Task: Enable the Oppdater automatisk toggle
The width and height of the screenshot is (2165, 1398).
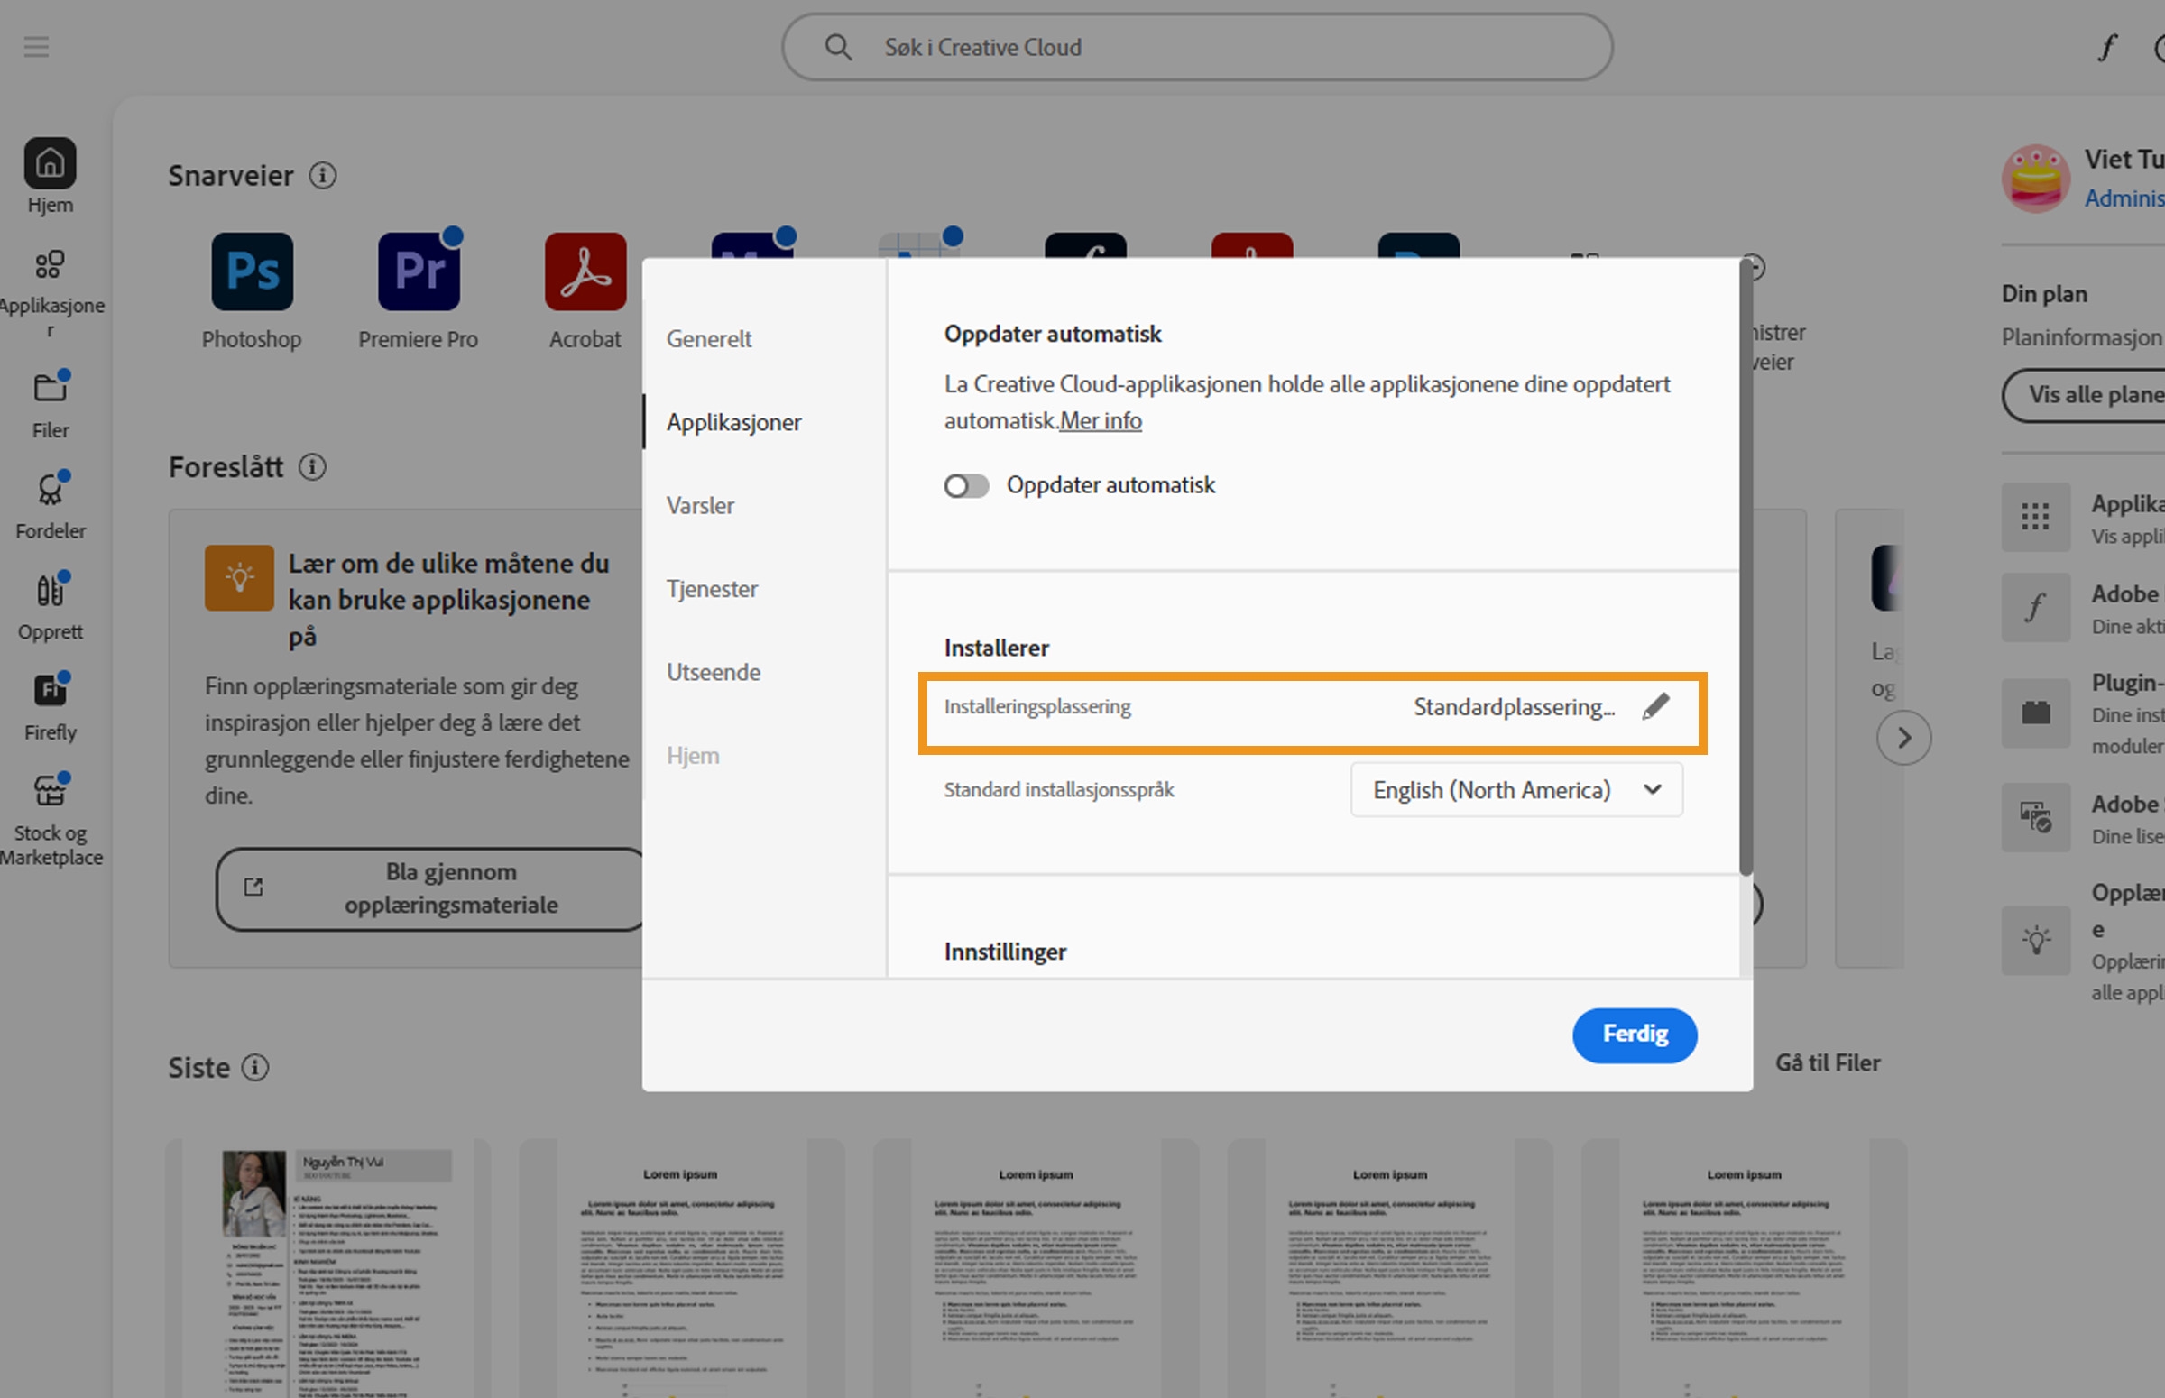Action: click(965, 485)
